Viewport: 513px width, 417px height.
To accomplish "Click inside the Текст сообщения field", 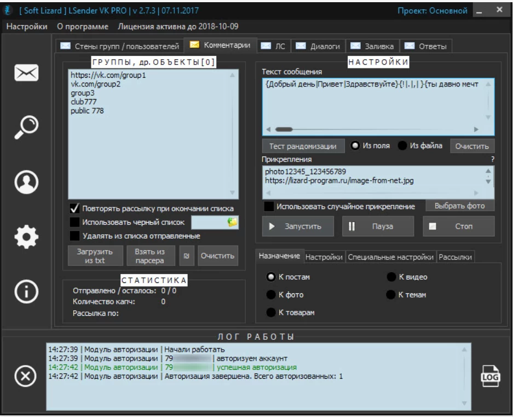I will point(378,107).
